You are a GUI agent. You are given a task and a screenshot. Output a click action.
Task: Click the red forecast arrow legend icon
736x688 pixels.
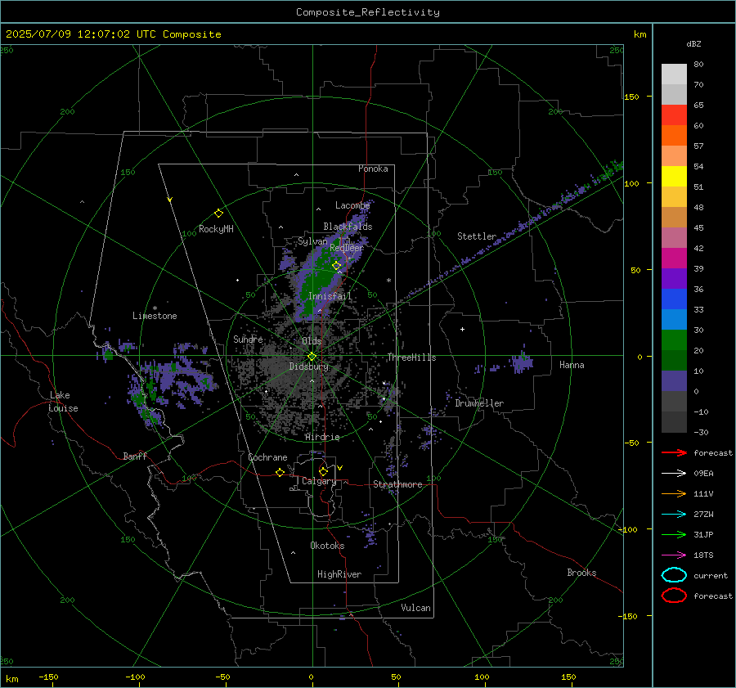674,452
